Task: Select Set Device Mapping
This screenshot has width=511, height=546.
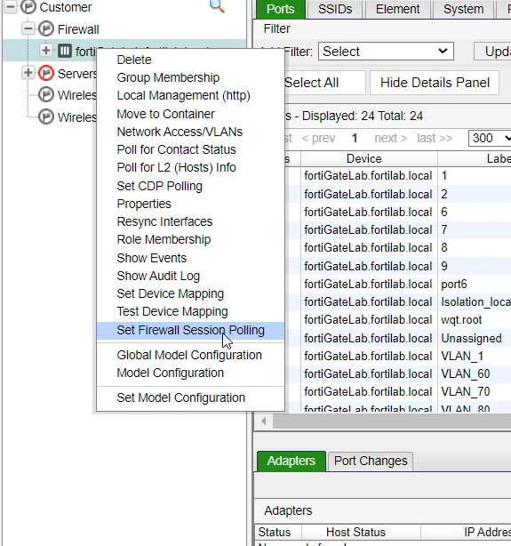Action: (x=171, y=293)
